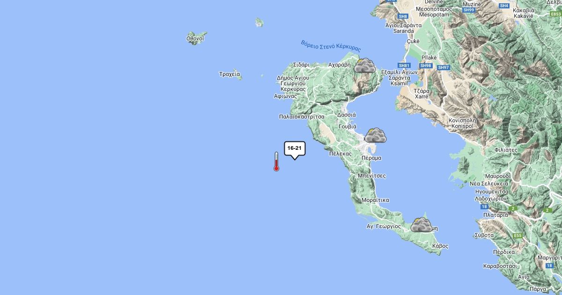Select the Οθονοί island label
The image size is (562, 295).
tap(195, 38)
